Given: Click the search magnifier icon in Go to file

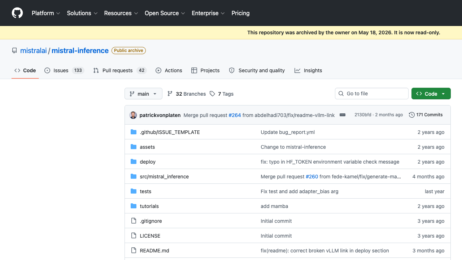Looking at the screenshot, I should click(341, 94).
